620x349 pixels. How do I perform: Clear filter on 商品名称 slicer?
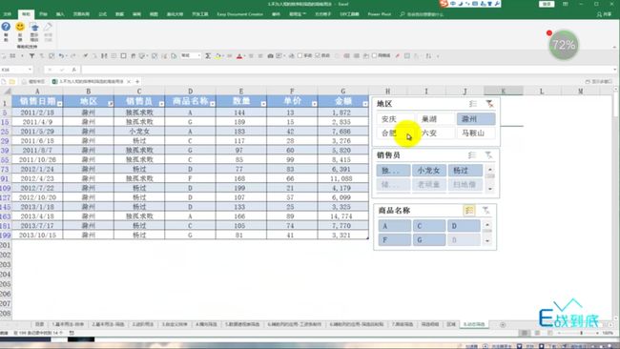(x=486, y=211)
